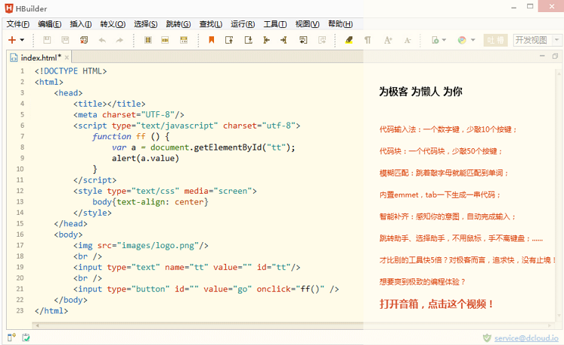564x345 pixels.
Task: Open the dropdown arrow beside Chrome icon
Action: (x=473, y=40)
